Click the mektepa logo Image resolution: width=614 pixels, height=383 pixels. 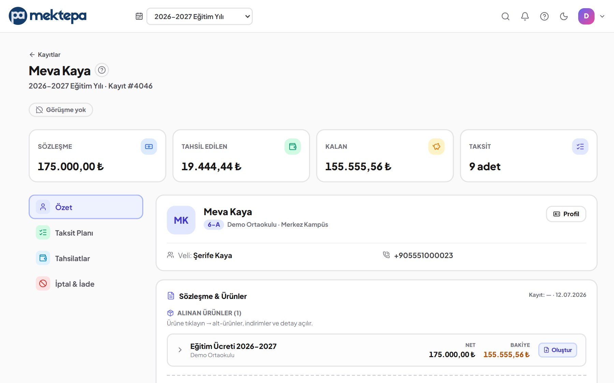tap(47, 16)
